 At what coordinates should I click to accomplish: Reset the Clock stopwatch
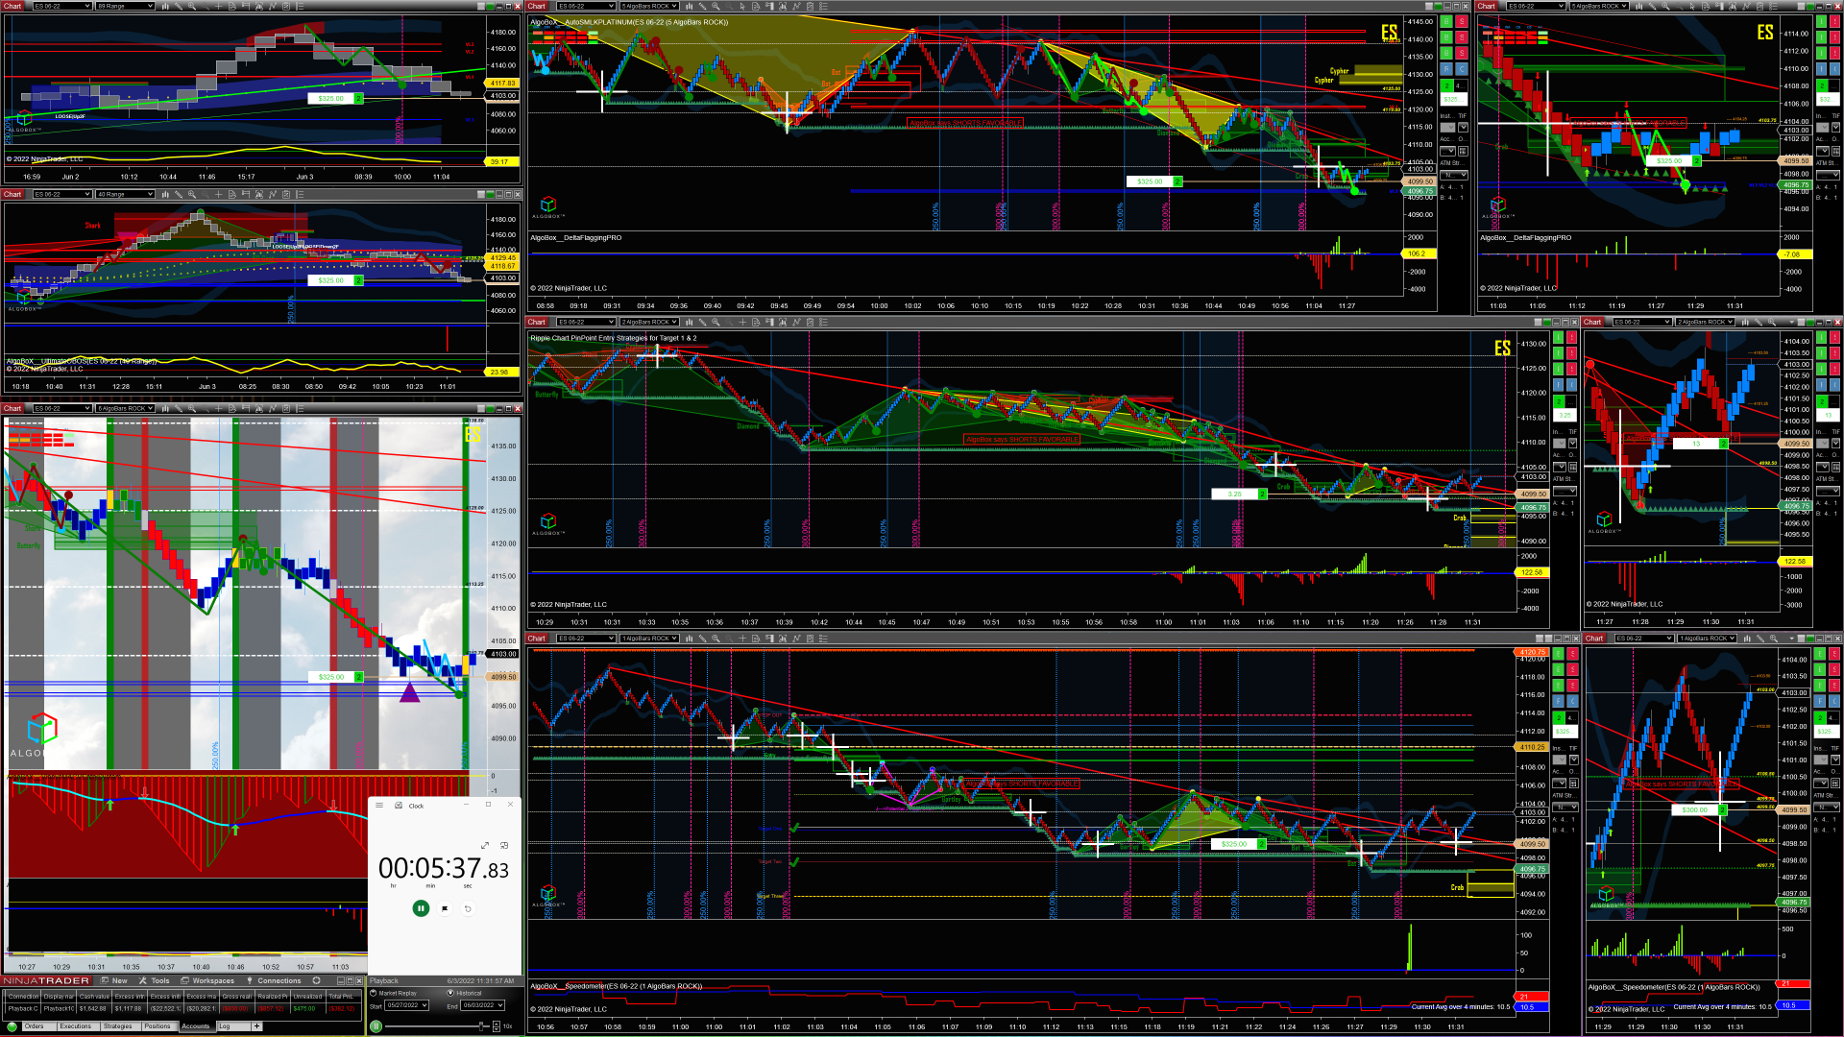coord(468,908)
